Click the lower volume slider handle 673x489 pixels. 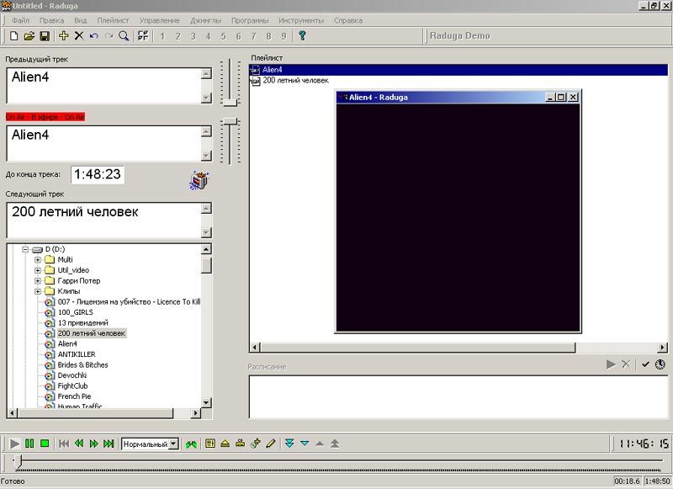(230, 121)
